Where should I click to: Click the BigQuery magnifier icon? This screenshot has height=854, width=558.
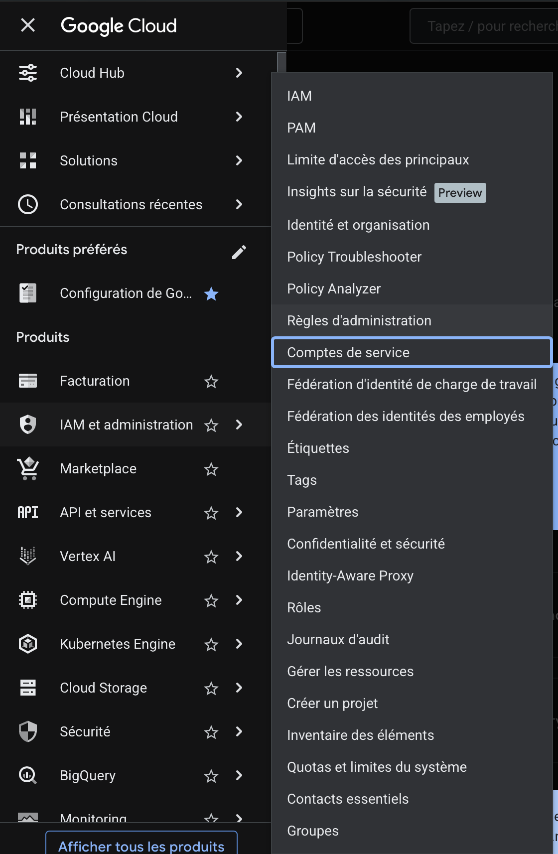click(28, 775)
